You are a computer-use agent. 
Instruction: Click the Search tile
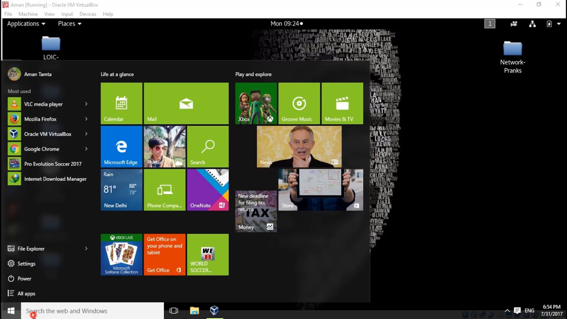click(208, 147)
